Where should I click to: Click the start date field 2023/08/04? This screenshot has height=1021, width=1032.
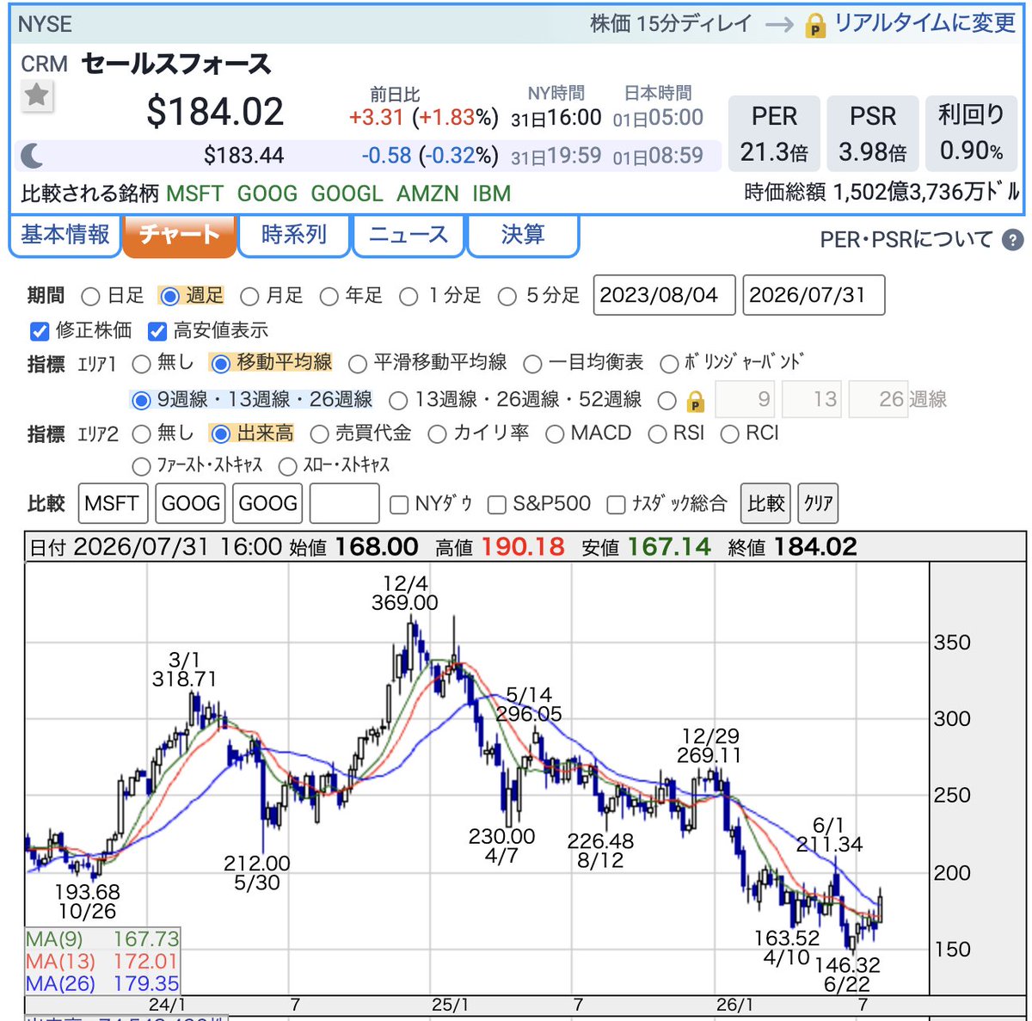[664, 296]
